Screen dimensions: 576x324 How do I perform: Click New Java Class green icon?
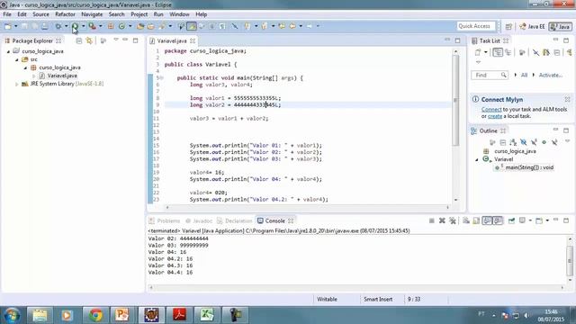(x=121, y=26)
